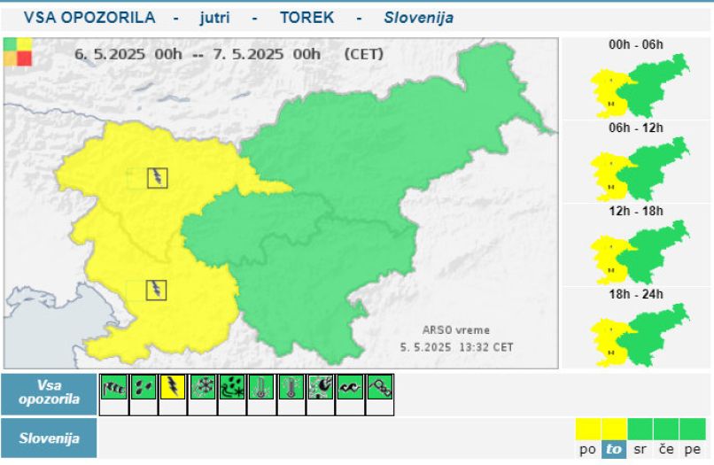Click green swatch above 'sr'
Image resolution: width=714 pixels, height=465 pixels.
tap(640, 429)
